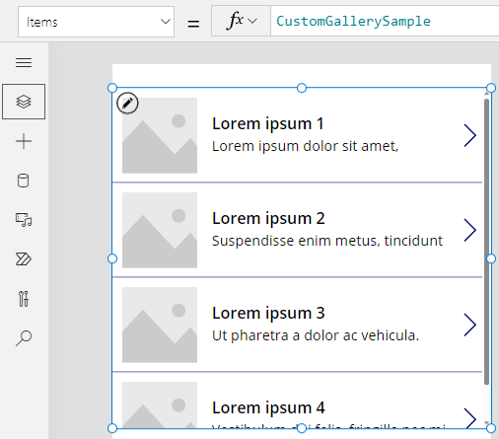Open the Tree view layers icon
This screenshot has height=439, width=499.
(x=24, y=102)
